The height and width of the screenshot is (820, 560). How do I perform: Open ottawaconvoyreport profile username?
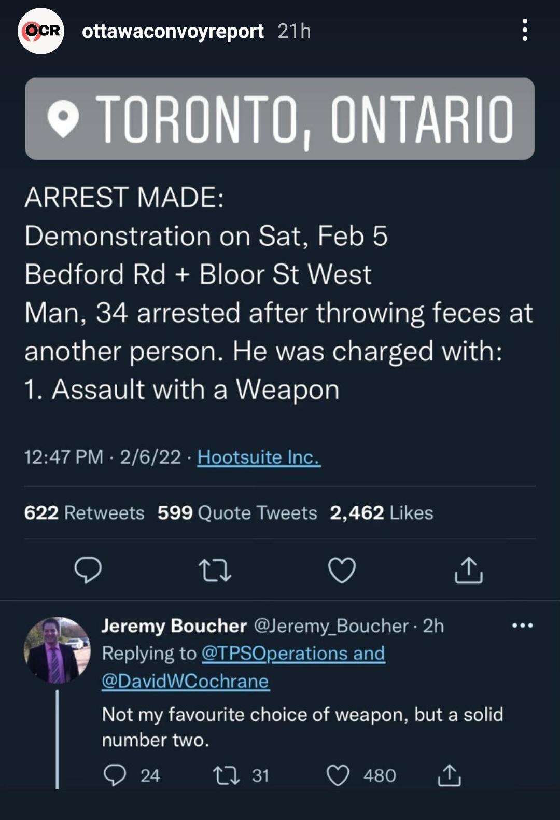pos(173,31)
